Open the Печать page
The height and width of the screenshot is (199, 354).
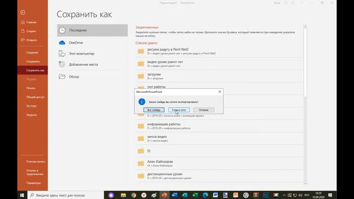click(x=31, y=88)
